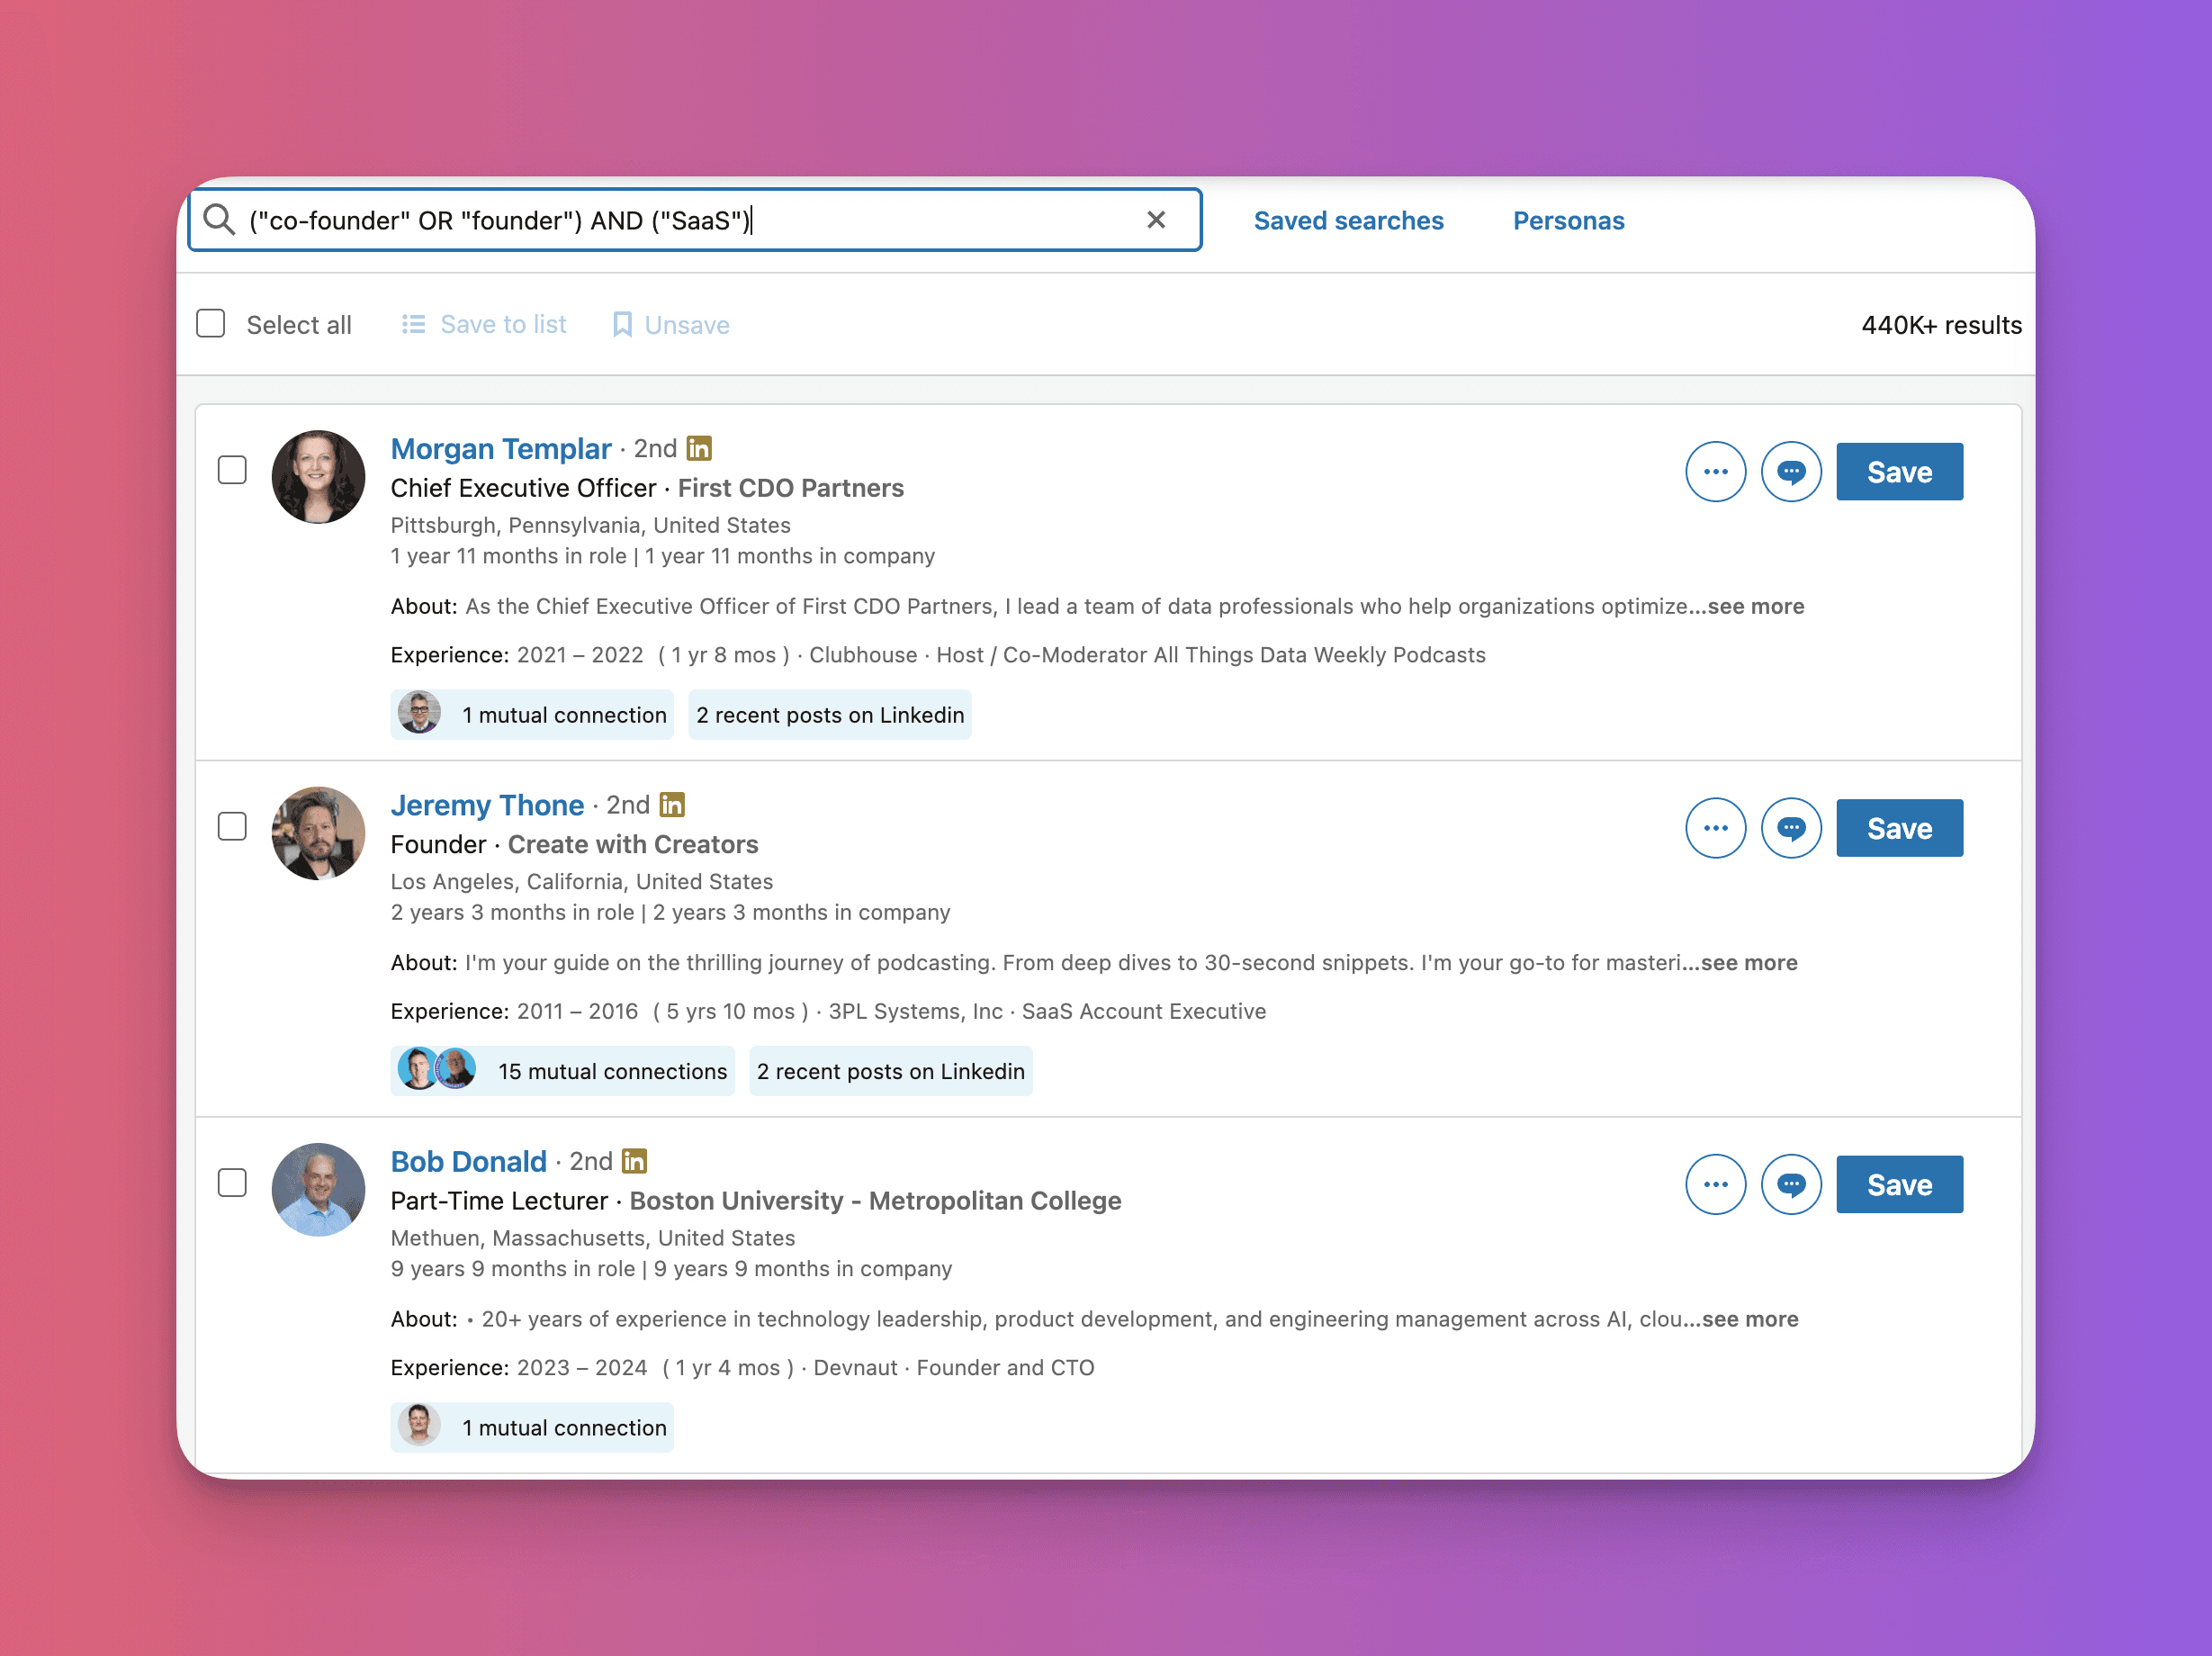Open the Saved searches tab
The width and height of the screenshot is (2212, 1656).
click(1348, 220)
